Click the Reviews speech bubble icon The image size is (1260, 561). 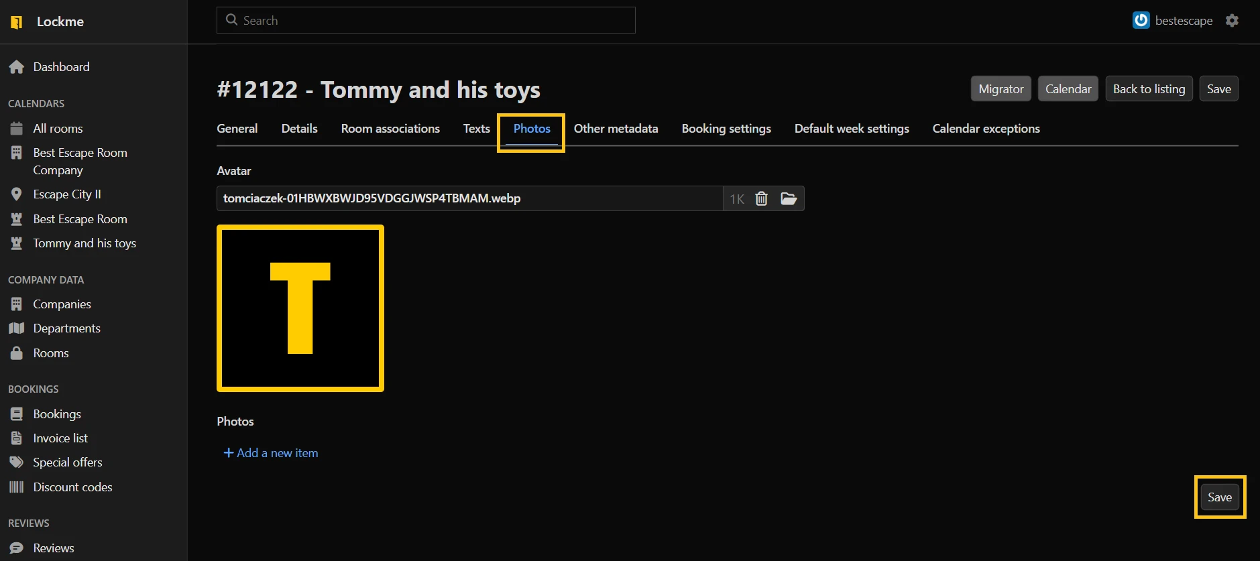click(17, 548)
